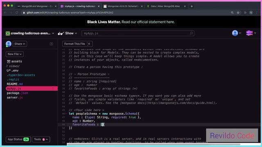Go back in browser history
This screenshot has height=147, width=262.
point(5,13)
